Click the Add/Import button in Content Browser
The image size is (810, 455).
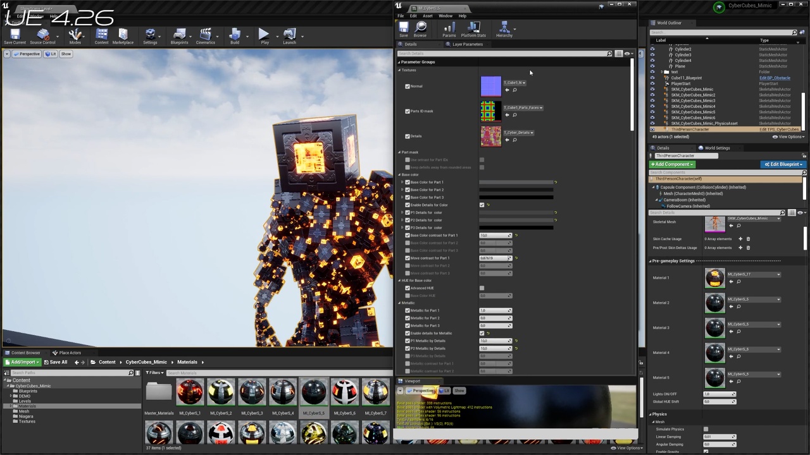point(22,362)
